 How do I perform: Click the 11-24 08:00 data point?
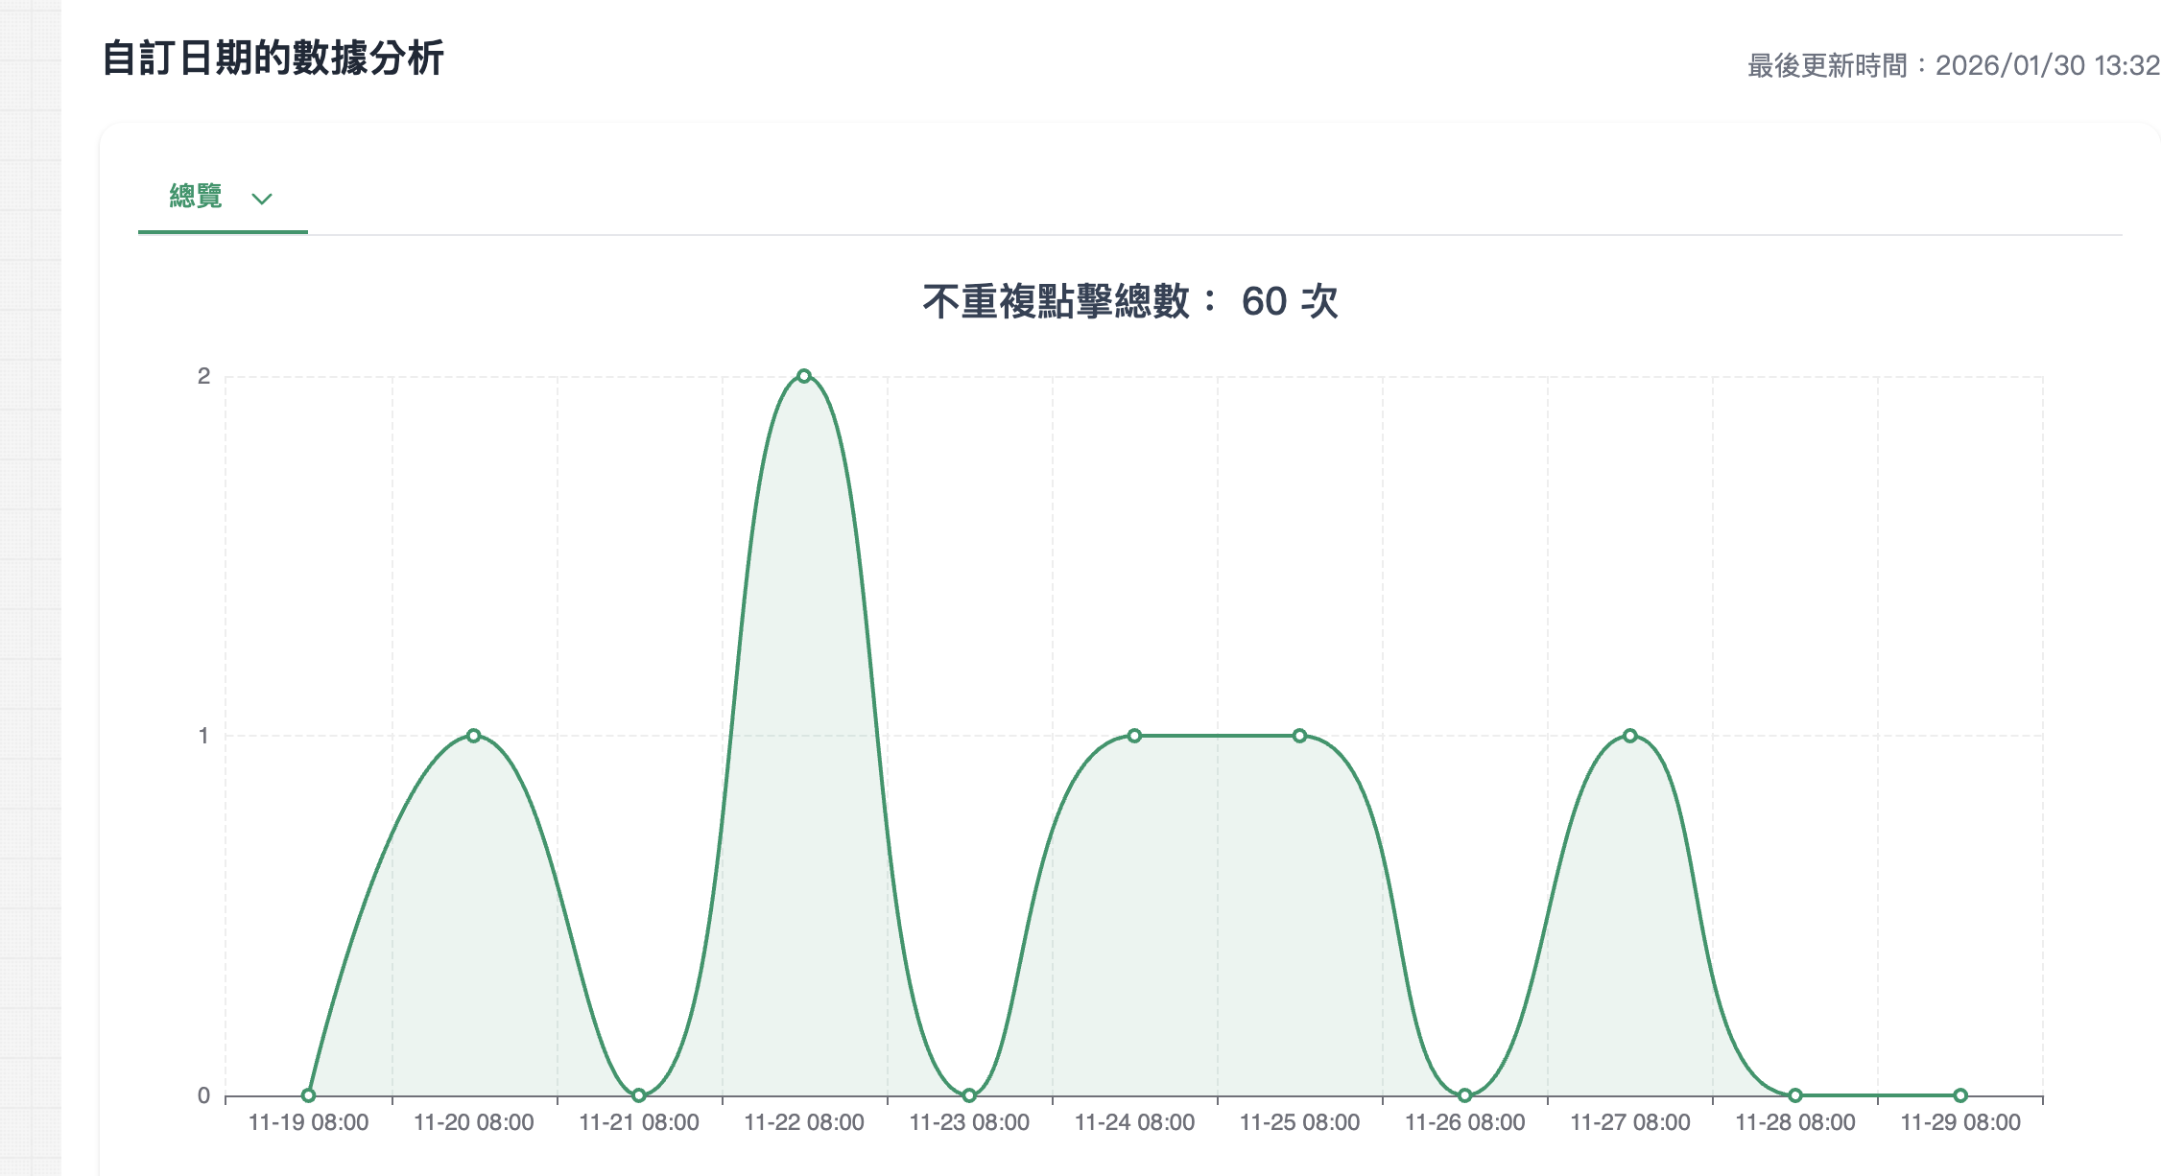1134,736
